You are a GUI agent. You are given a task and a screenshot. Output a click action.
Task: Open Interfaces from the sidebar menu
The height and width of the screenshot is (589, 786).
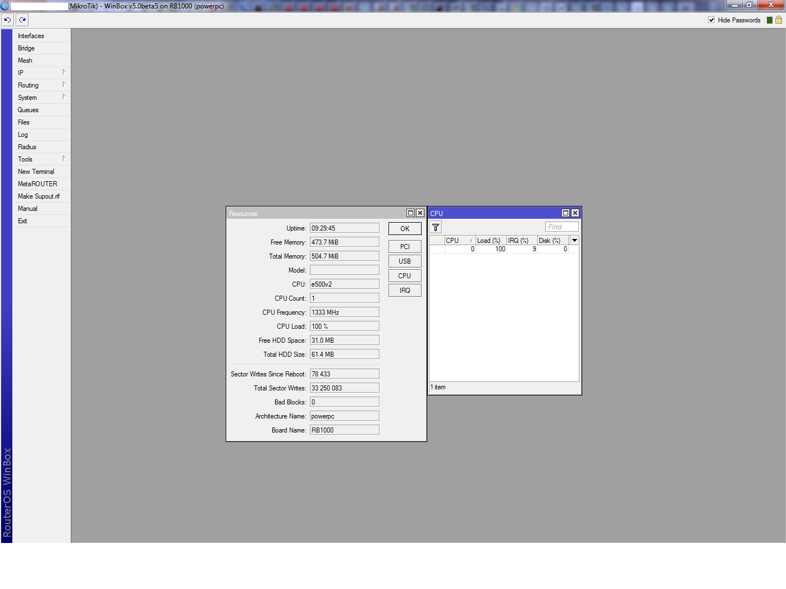point(42,36)
